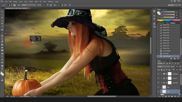Open layer Opacity dropdown arrow
Viewport: 182px width, 102px height.
click(180, 67)
